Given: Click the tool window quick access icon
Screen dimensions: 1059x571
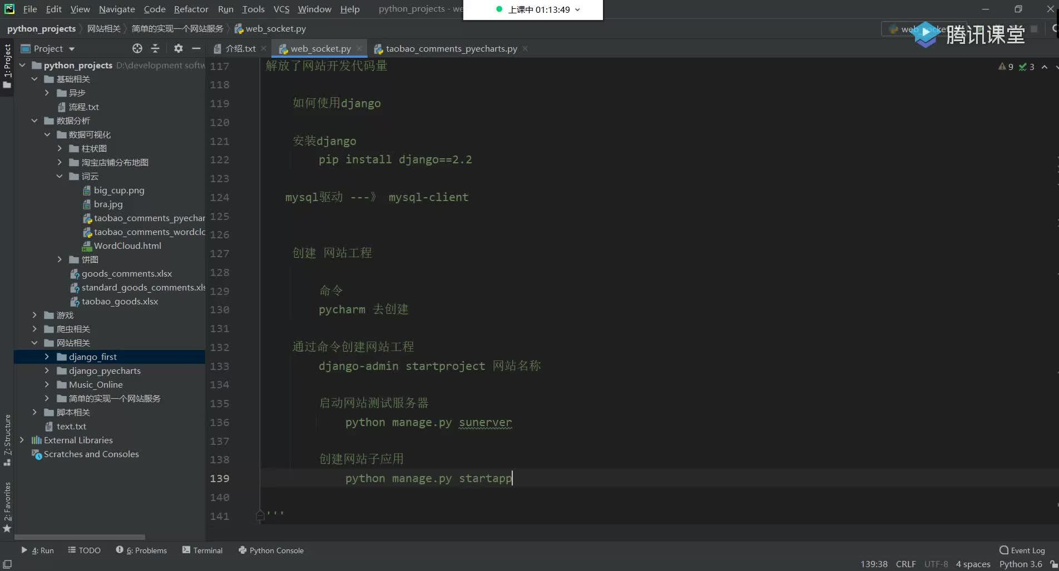Looking at the screenshot, I should (x=7, y=564).
